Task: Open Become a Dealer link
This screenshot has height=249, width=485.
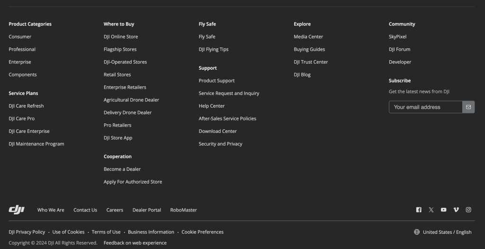Action: pyautogui.click(x=122, y=169)
